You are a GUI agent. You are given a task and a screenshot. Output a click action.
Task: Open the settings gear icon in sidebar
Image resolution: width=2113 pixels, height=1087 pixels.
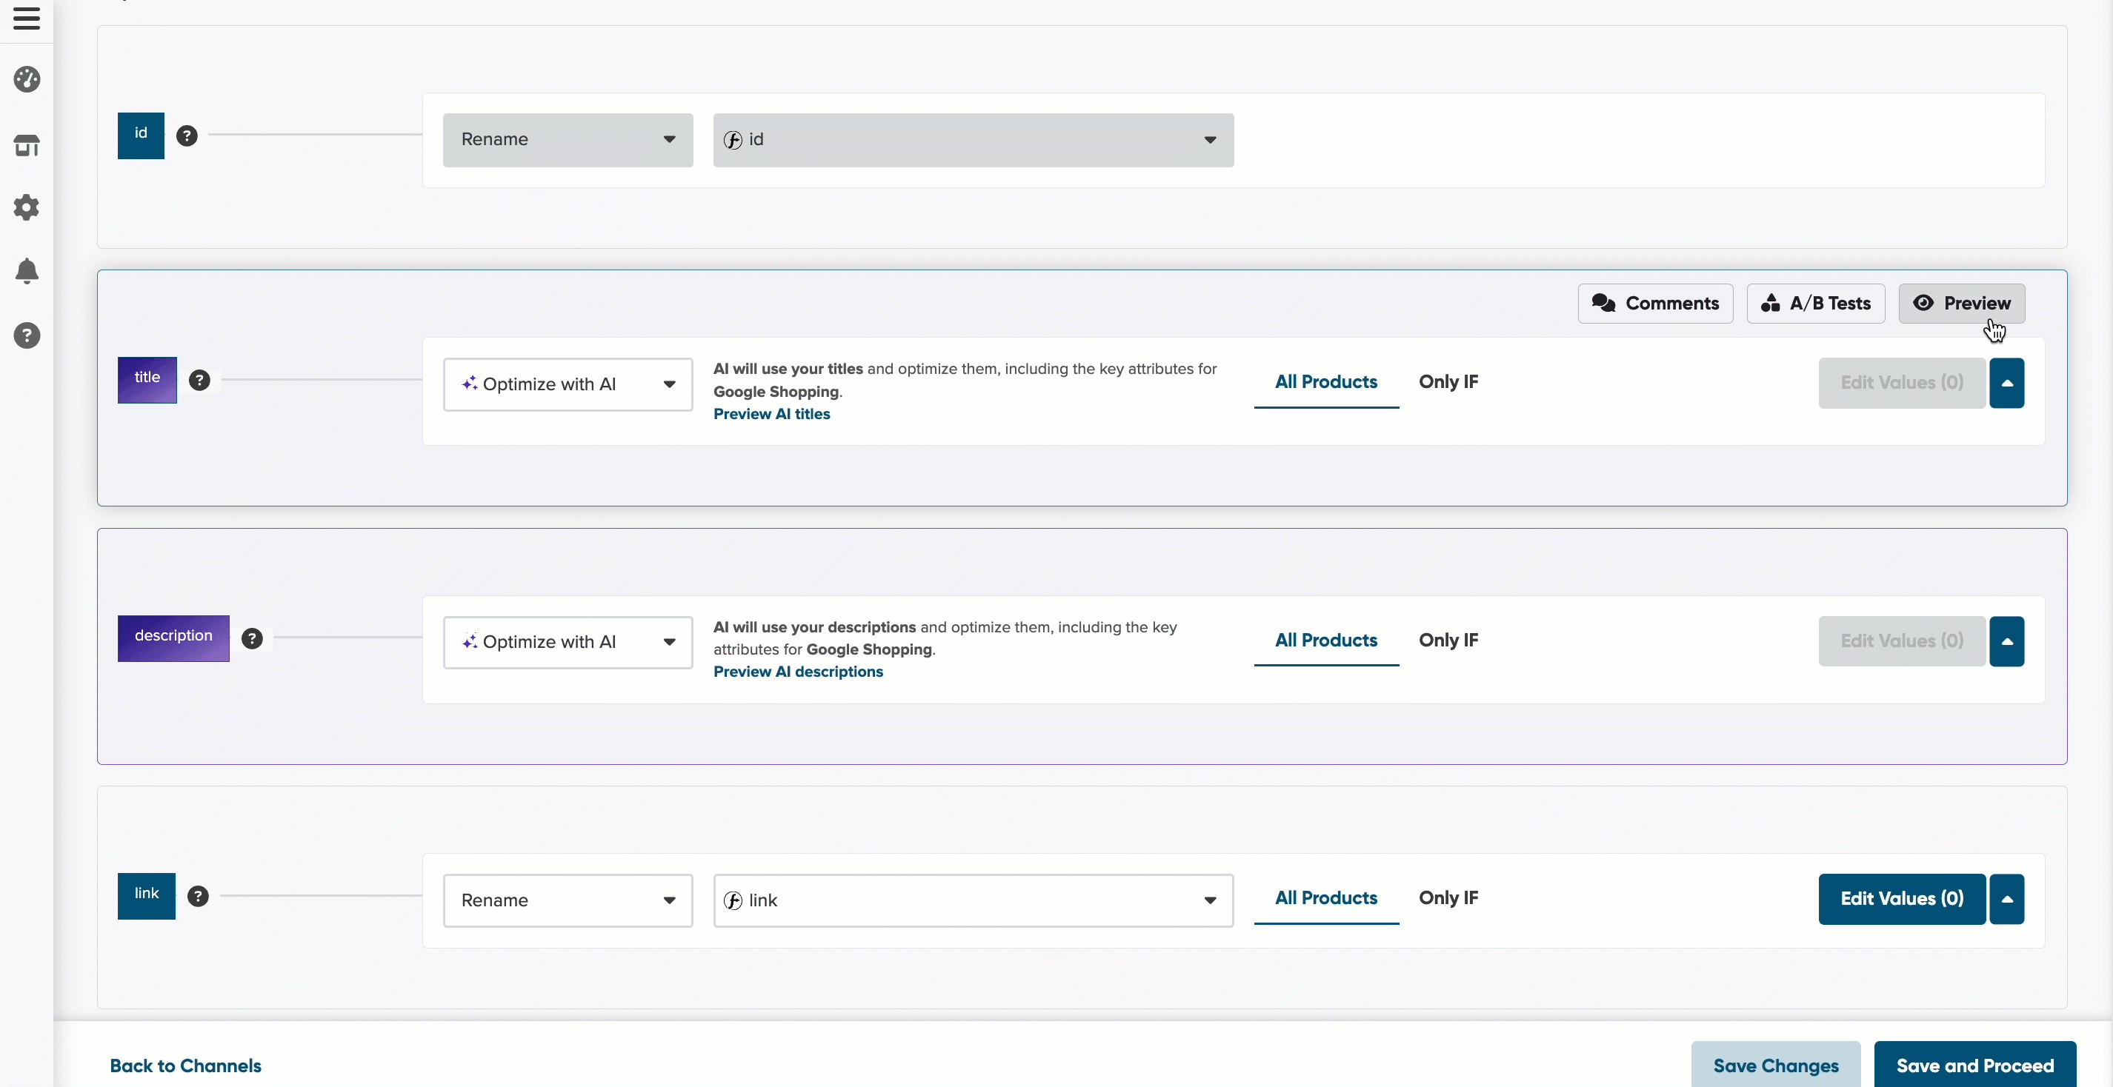coord(27,207)
